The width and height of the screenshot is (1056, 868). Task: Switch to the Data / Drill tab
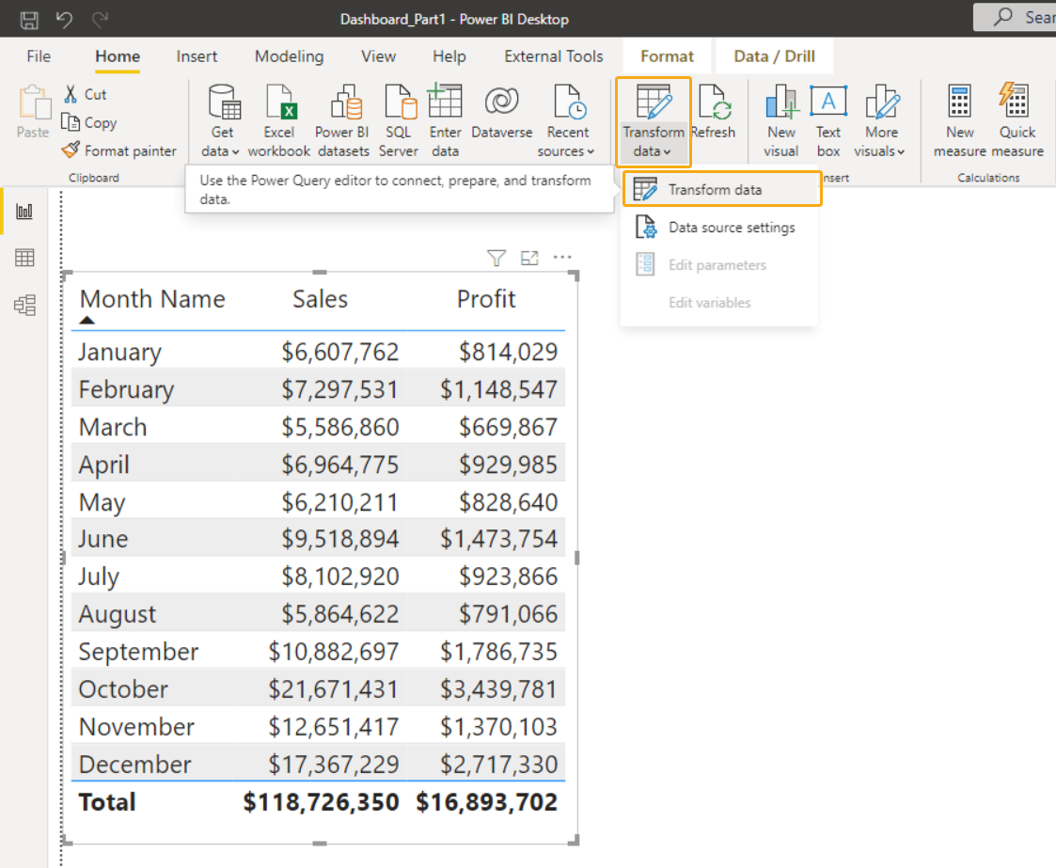coord(775,56)
